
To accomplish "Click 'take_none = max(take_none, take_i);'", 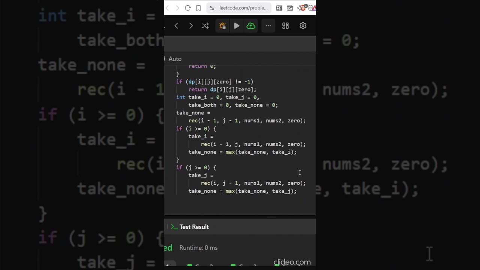I will pos(242,152).
